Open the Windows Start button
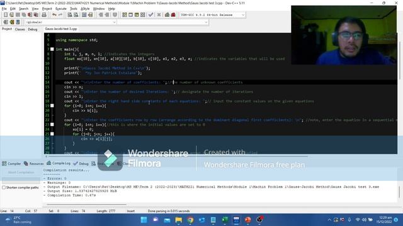Viewport: 403px width, 226px height. pyautogui.click(x=144, y=220)
